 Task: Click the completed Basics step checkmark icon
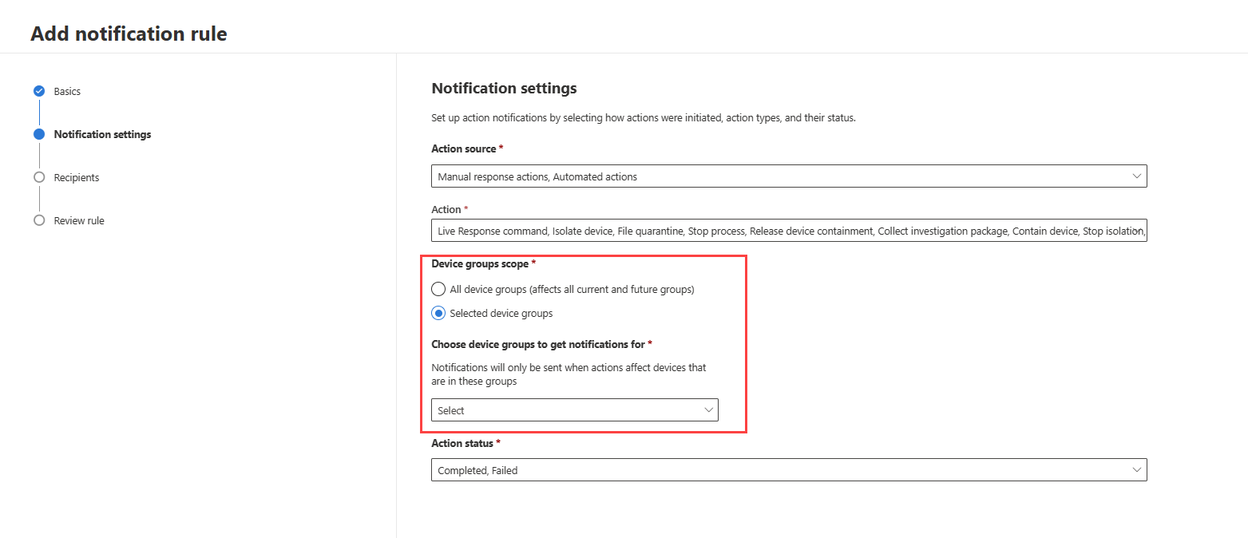pos(39,91)
